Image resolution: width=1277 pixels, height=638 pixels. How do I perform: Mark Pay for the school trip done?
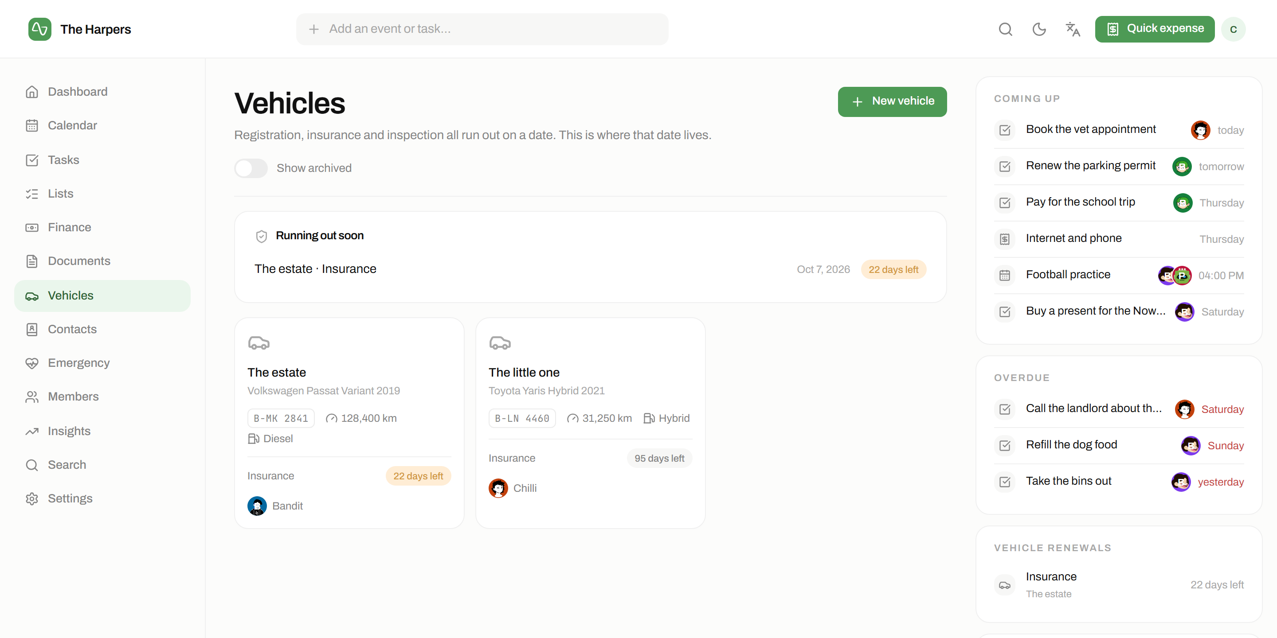pyautogui.click(x=1005, y=202)
